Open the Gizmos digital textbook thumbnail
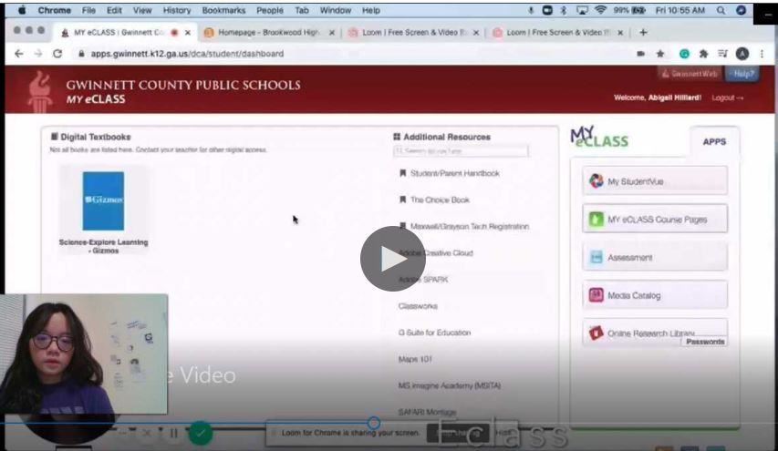This screenshot has height=451, width=778. [x=103, y=200]
